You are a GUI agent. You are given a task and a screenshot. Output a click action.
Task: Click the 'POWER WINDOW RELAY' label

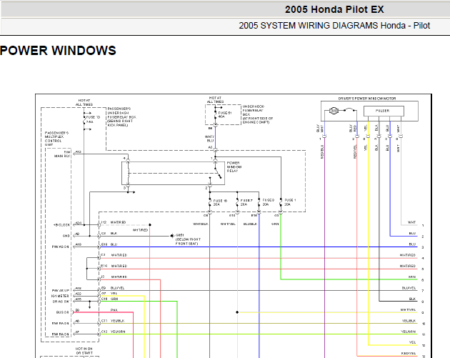click(234, 166)
